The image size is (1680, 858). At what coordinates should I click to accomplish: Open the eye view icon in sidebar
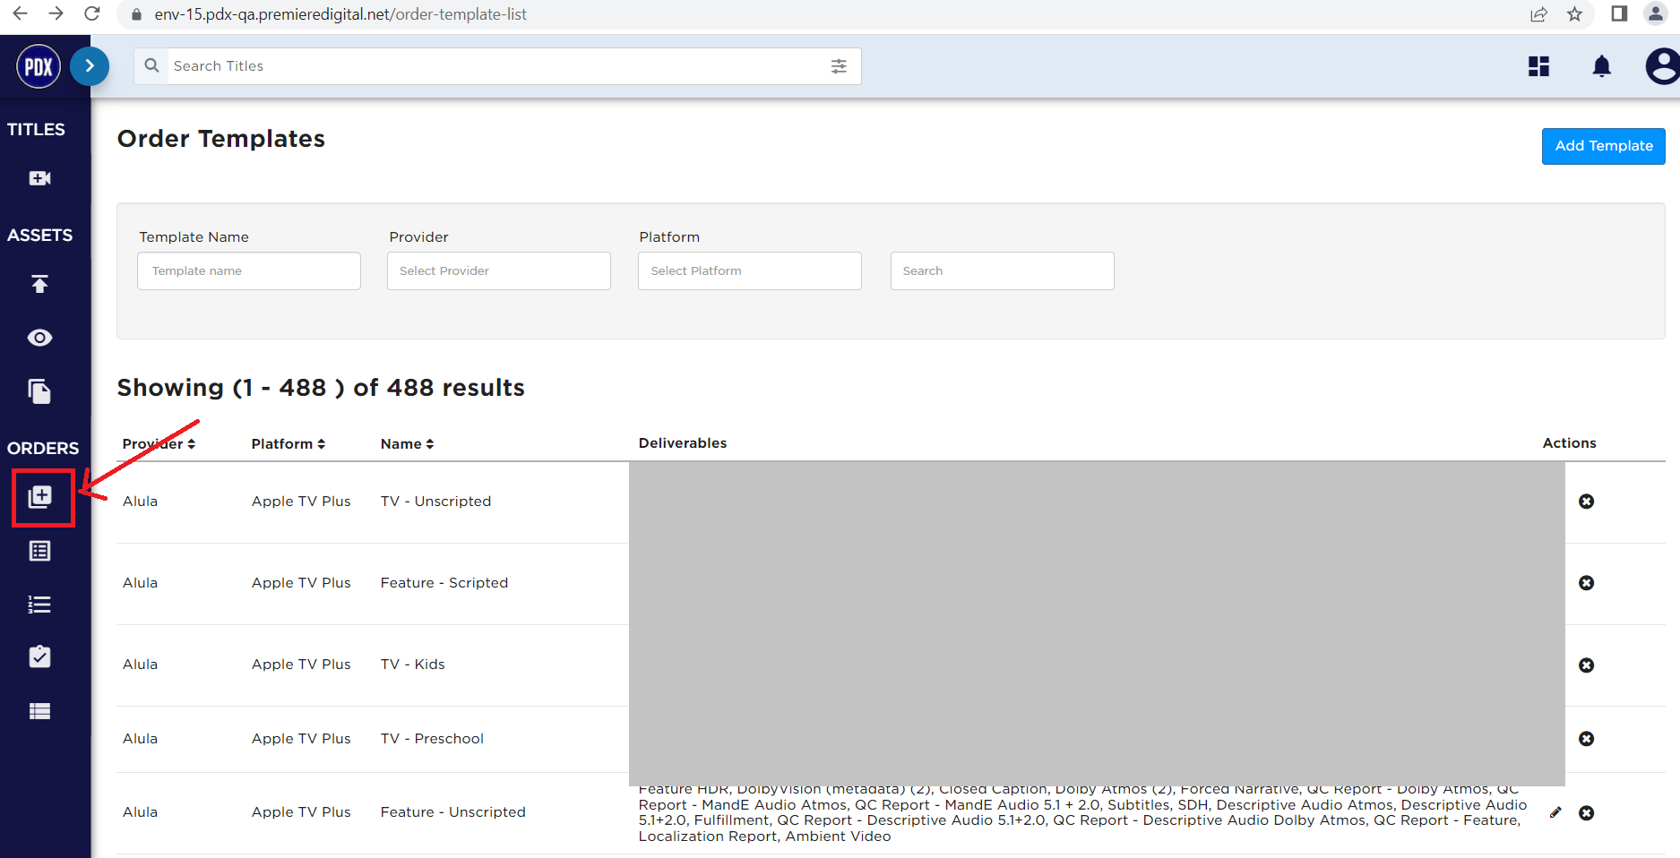click(x=39, y=338)
